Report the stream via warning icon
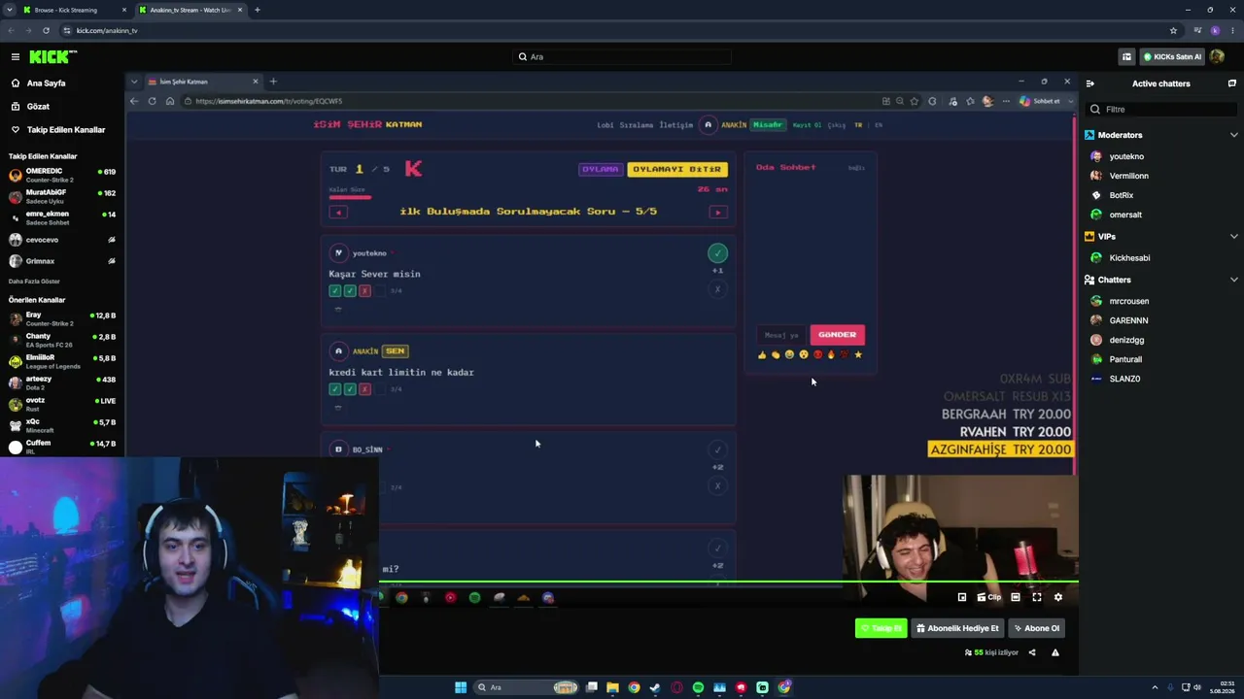Image resolution: width=1244 pixels, height=699 pixels. click(1055, 652)
